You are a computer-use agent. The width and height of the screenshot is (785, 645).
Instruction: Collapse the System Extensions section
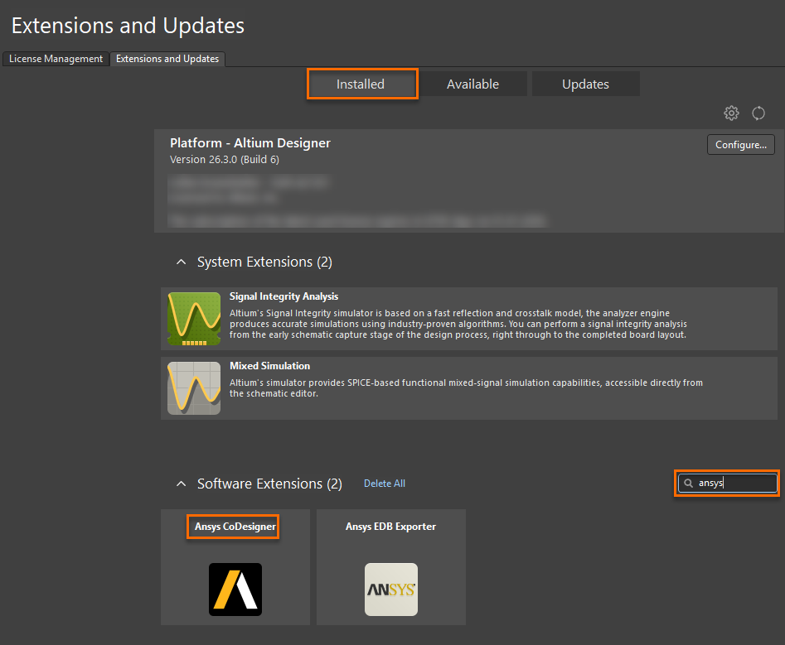pyautogui.click(x=182, y=262)
